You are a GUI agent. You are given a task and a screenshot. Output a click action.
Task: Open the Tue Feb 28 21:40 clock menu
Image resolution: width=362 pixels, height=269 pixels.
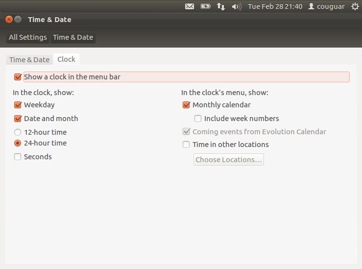(x=275, y=6)
